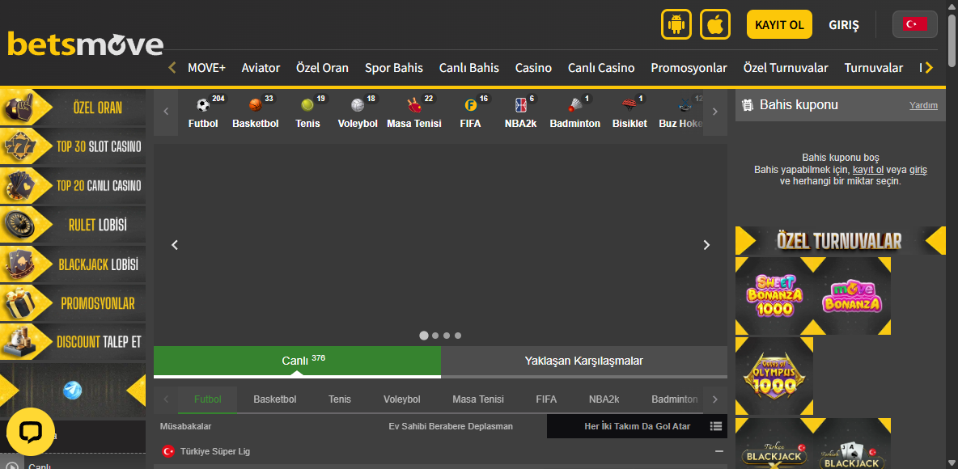Image resolution: width=958 pixels, height=469 pixels.
Task: Click the roulette wheel icon for RULET LOBISI
Action: pyautogui.click(x=18, y=224)
